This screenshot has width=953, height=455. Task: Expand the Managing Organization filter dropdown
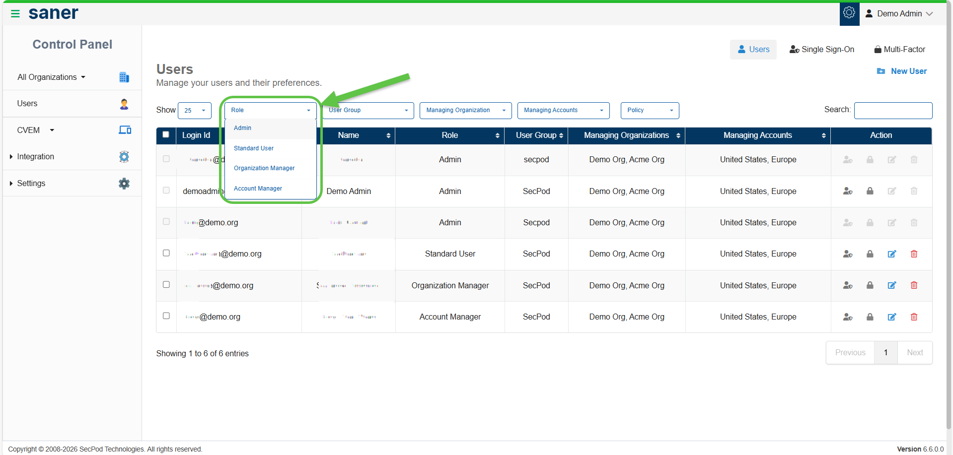click(465, 110)
